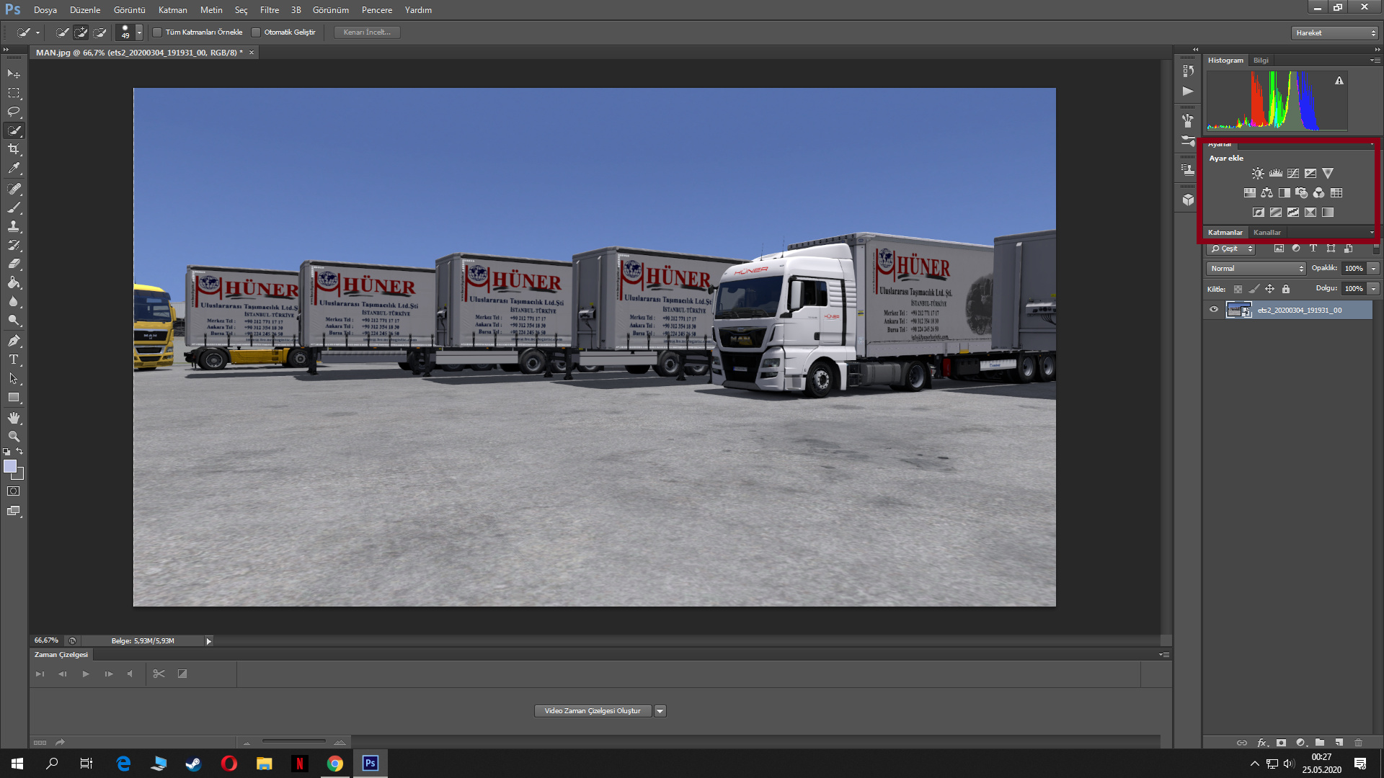Mute timeline audio playback
Screen dimensions: 1384x778
pyautogui.click(x=130, y=674)
